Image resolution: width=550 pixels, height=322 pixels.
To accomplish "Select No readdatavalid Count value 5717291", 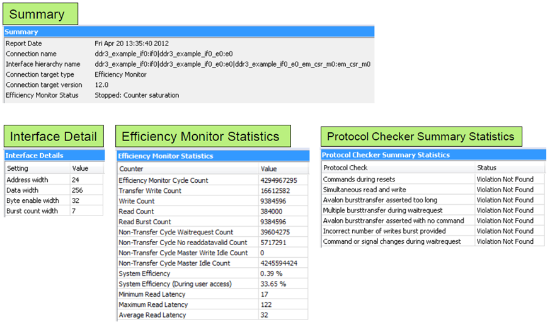I will click(x=273, y=243).
